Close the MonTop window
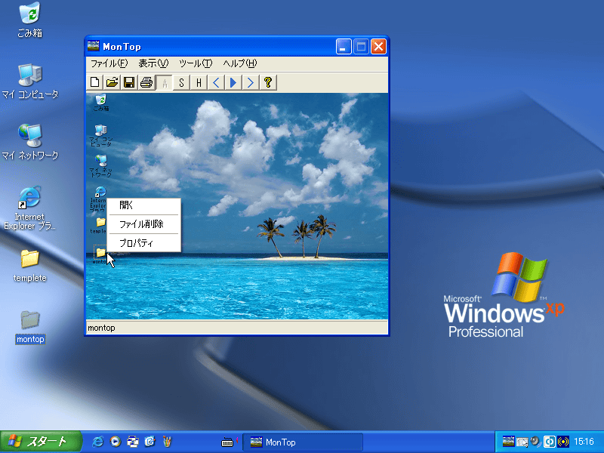604x453 pixels. coord(379,47)
